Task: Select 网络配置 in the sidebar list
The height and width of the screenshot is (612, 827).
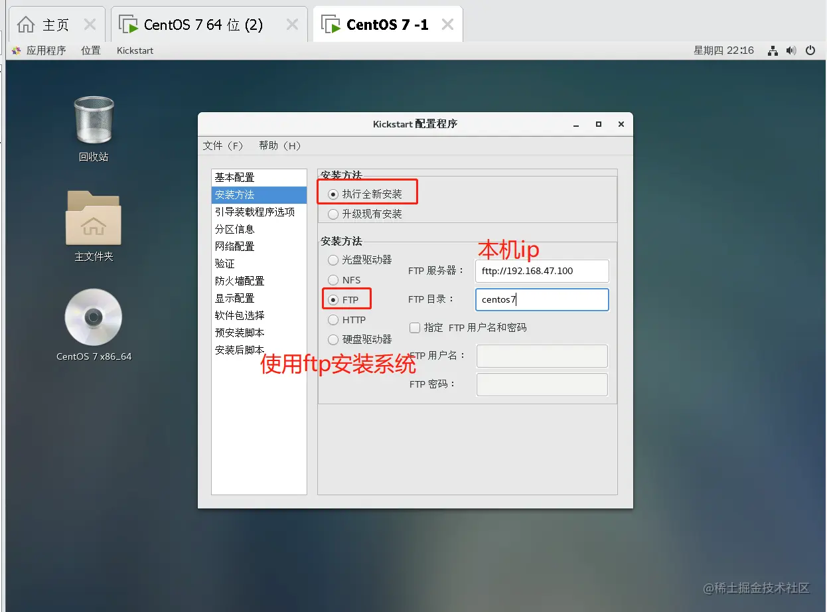Action: [x=259, y=247]
